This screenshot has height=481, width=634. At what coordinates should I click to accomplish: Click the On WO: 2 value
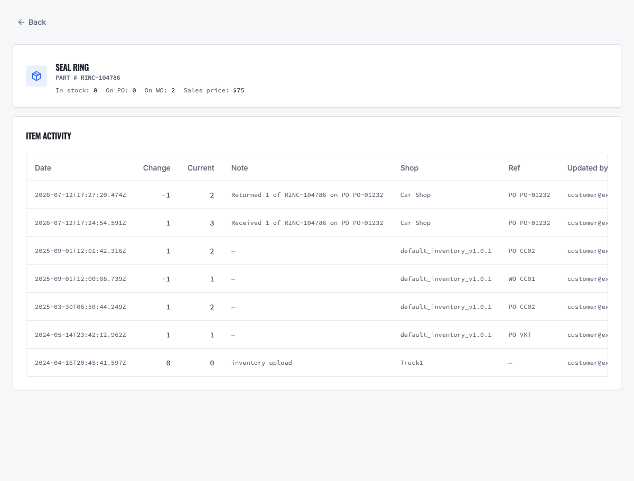[160, 90]
